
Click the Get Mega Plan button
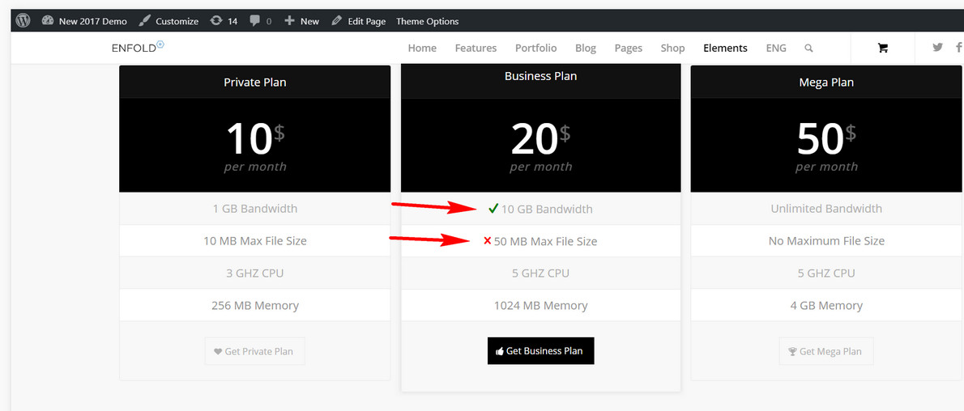point(826,351)
